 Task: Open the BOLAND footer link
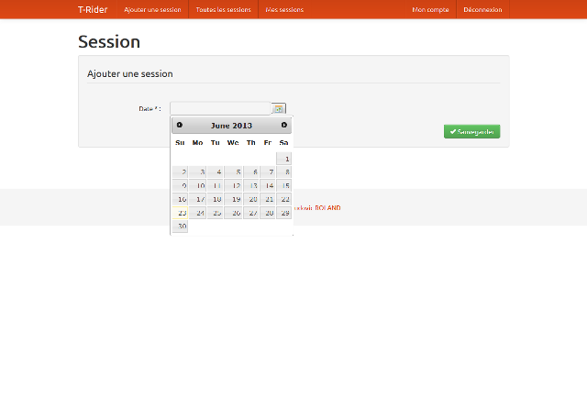(x=327, y=208)
